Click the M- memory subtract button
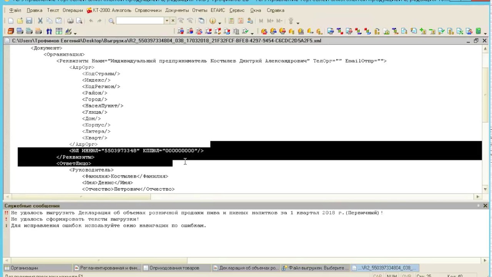492x277 pixels. tap(279, 21)
